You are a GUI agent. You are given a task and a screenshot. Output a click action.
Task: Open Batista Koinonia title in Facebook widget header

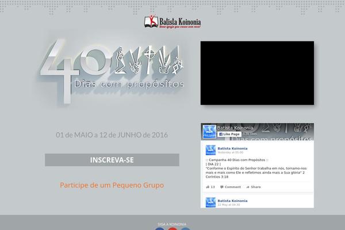(x=235, y=128)
